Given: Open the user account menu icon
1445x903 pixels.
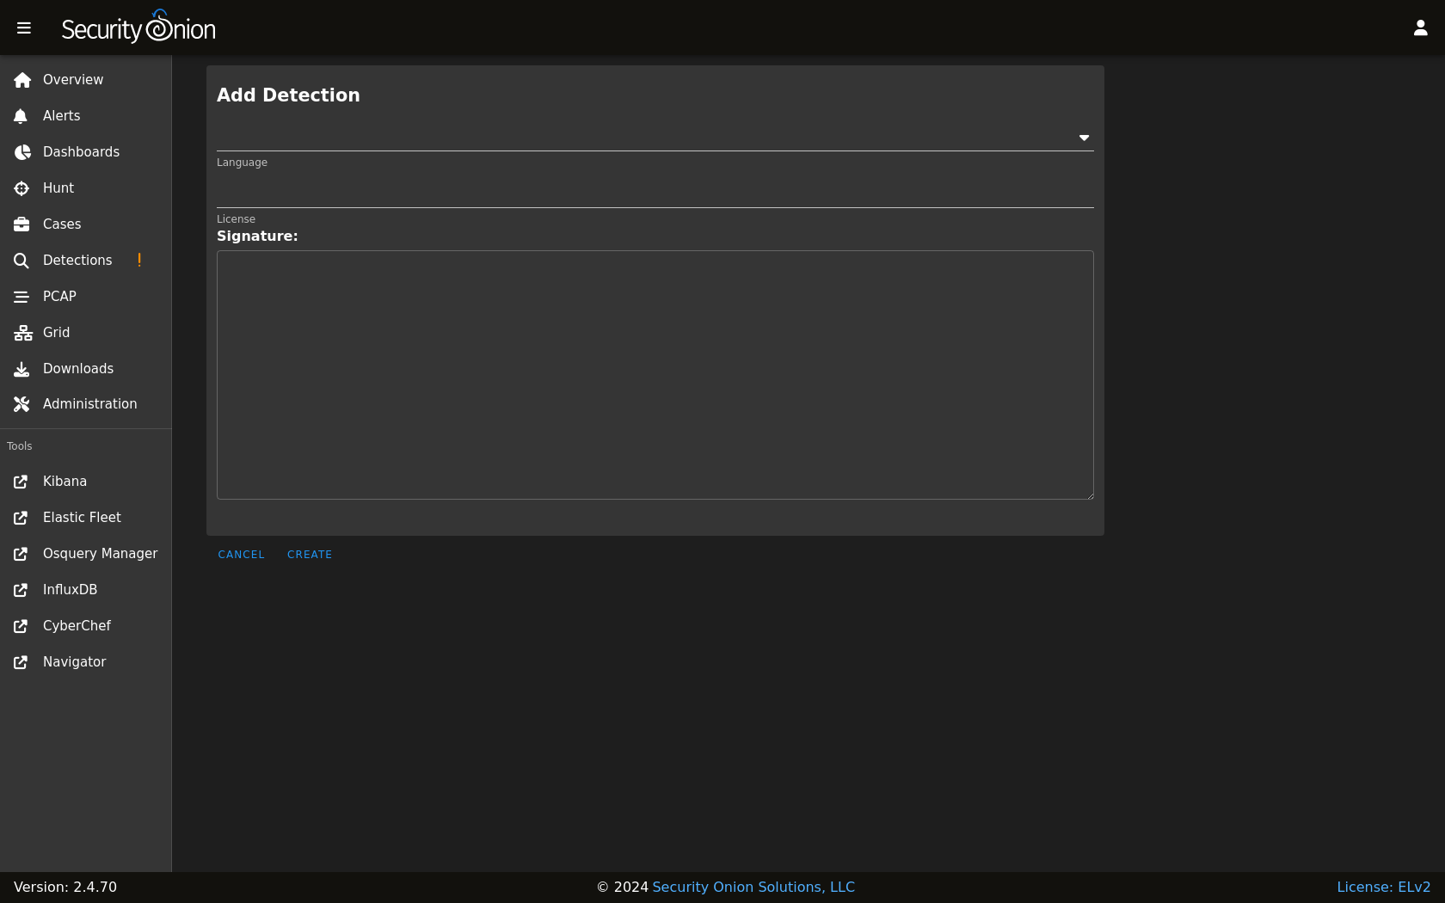Looking at the screenshot, I should pos(1420,28).
